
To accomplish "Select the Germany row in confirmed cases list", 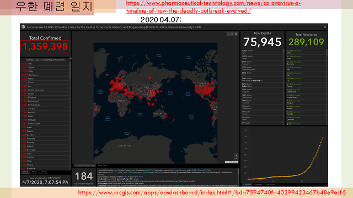I will [45, 75].
